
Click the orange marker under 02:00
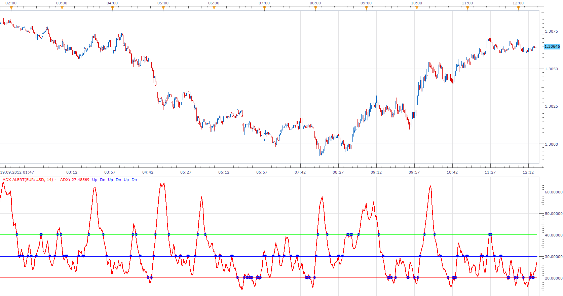[11, 8]
